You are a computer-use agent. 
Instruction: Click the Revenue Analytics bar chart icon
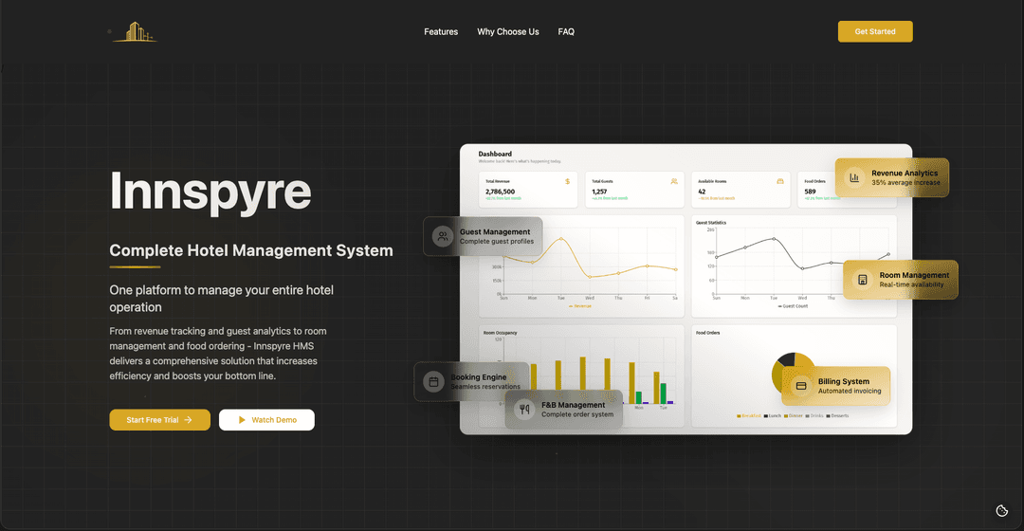coord(854,177)
